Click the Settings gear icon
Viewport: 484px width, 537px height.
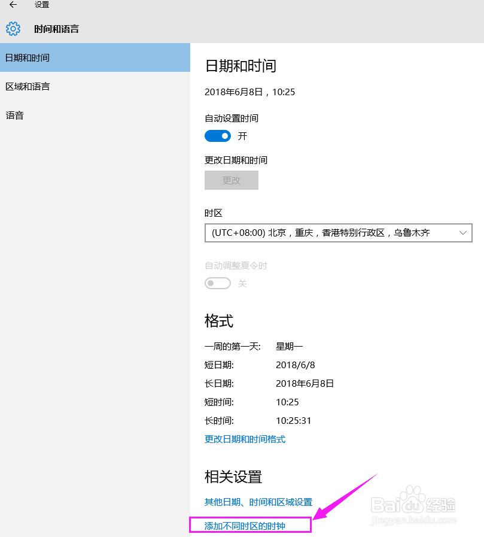tap(13, 28)
